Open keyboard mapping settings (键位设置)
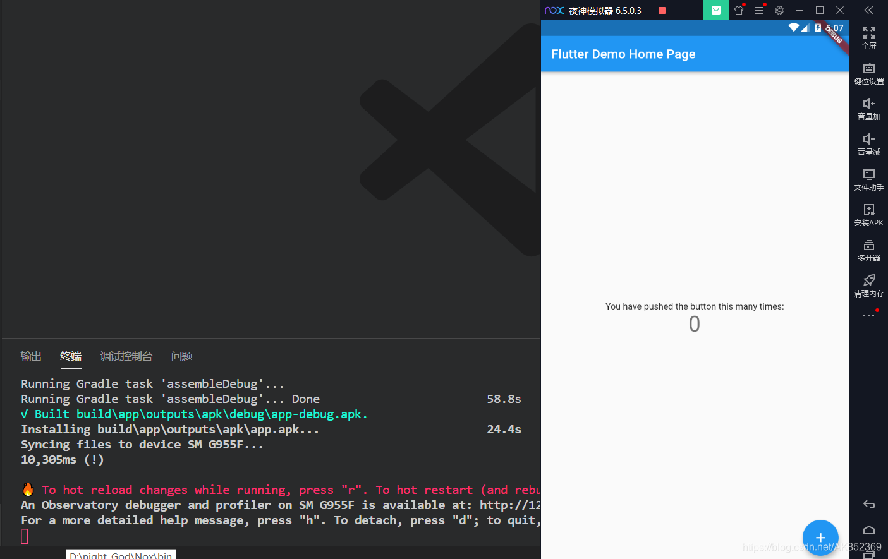This screenshot has width=888, height=559. [869, 68]
